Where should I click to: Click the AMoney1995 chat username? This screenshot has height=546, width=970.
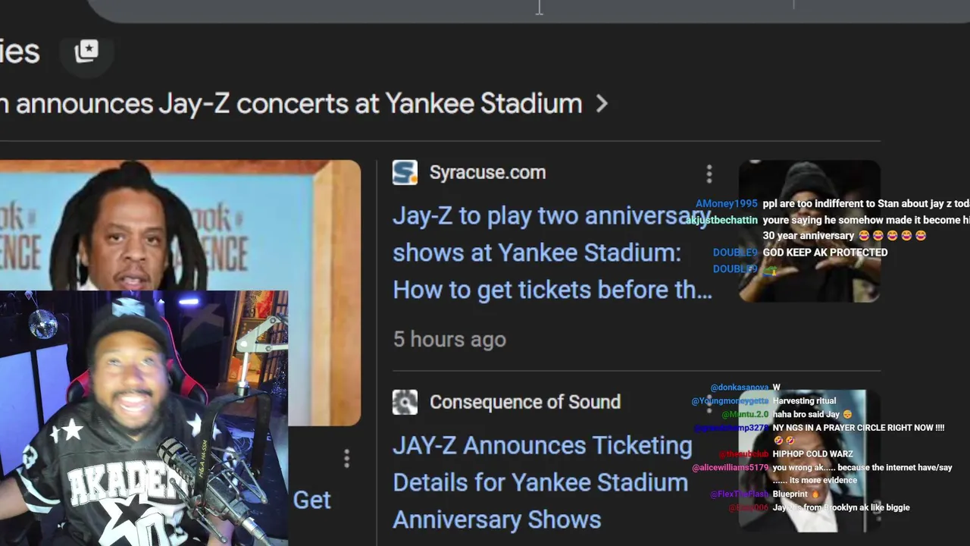pyautogui.click(x=726, y=203)
